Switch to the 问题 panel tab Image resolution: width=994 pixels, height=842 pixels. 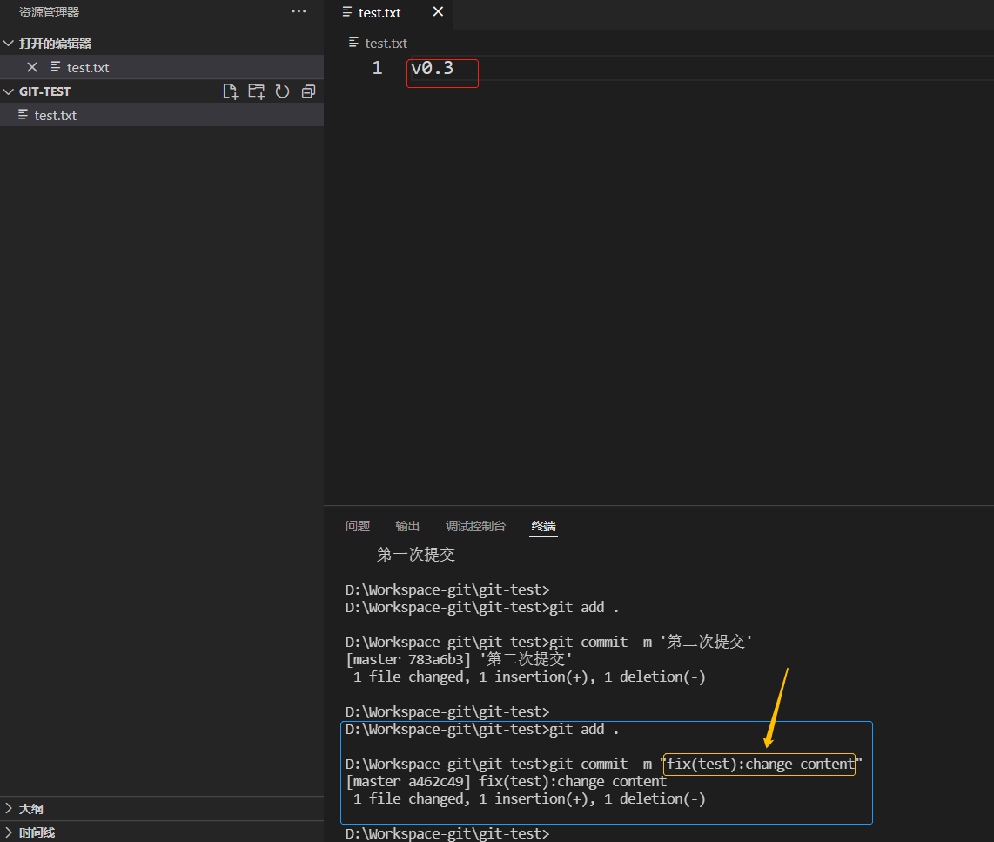358,526
